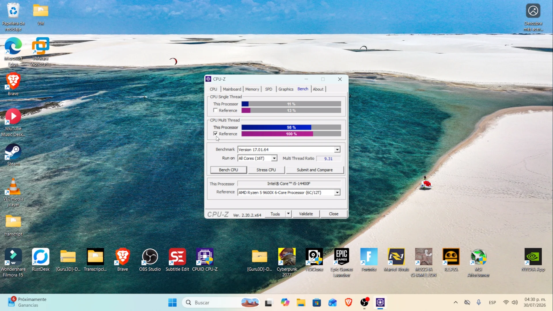The image size is (553, 311).
Task: Click the Multi Thread This Processor bar
Action: [x=291, y=127]
